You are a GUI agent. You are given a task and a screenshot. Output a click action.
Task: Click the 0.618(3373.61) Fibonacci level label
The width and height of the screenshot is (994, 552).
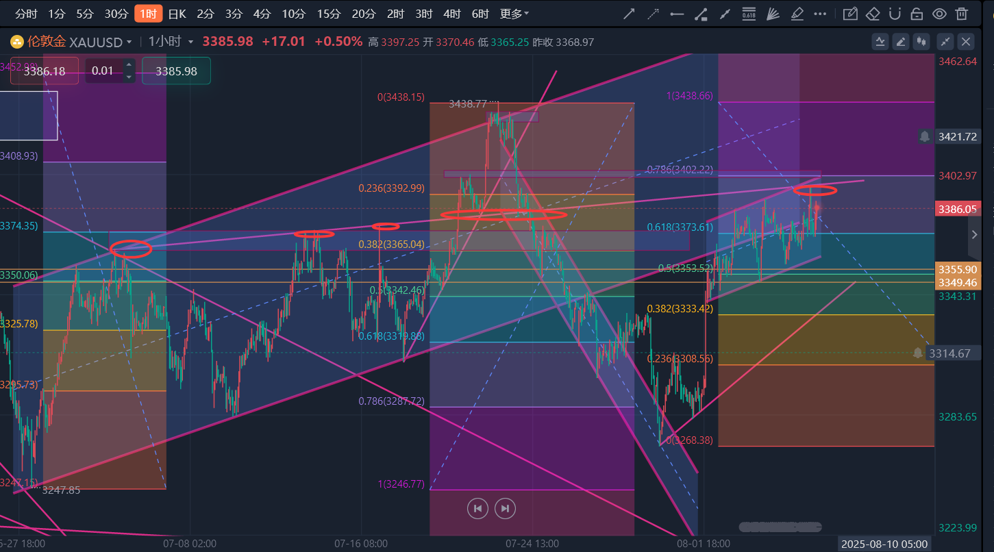[x=680, y=227]
